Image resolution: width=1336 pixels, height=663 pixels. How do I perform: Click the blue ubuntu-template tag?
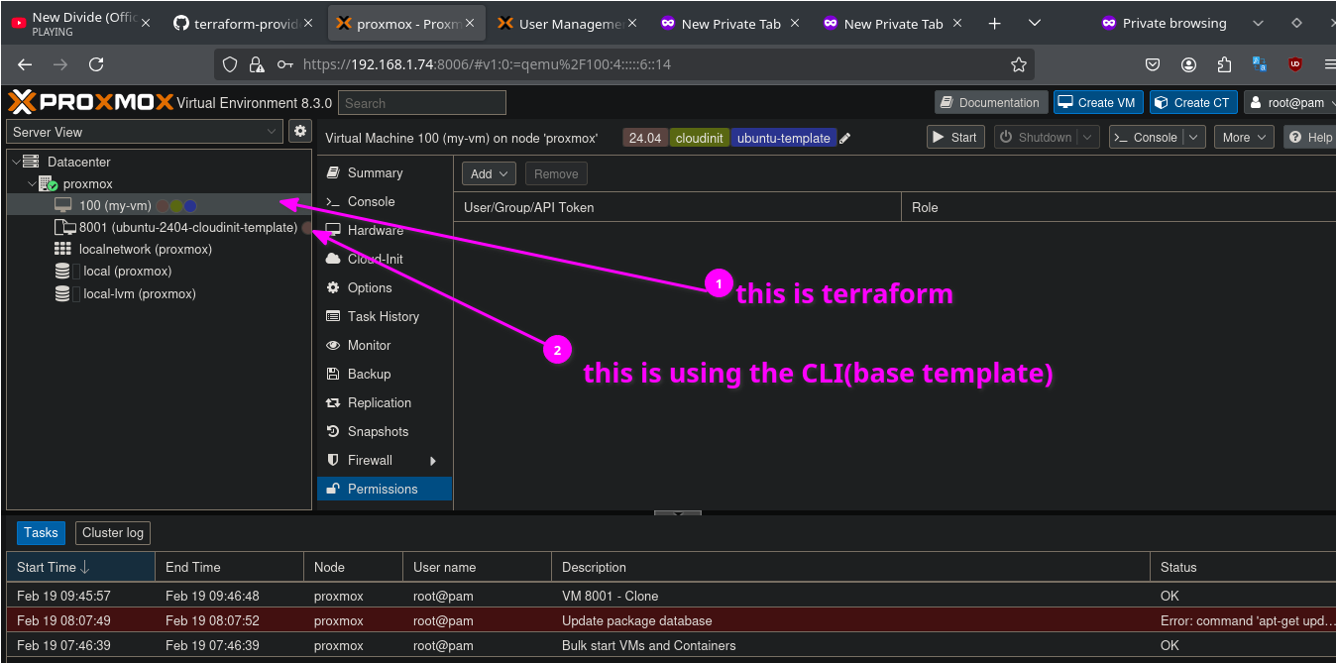click(783, 139)
